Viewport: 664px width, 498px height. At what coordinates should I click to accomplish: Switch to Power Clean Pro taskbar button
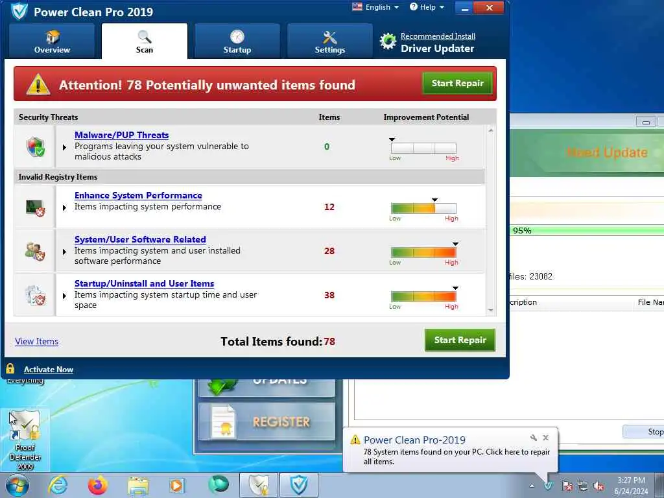(x=298, y=485)
